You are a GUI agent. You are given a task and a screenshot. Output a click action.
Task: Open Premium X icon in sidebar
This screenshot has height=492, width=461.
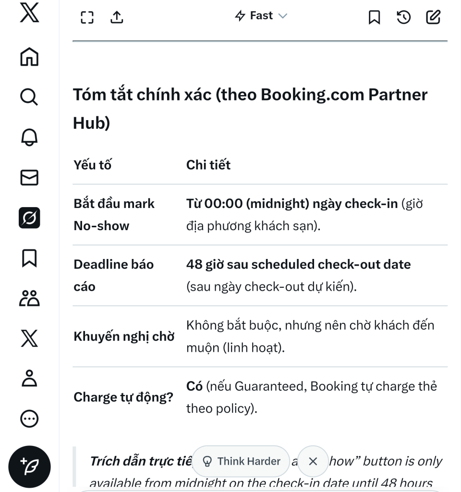coord(29,339)
